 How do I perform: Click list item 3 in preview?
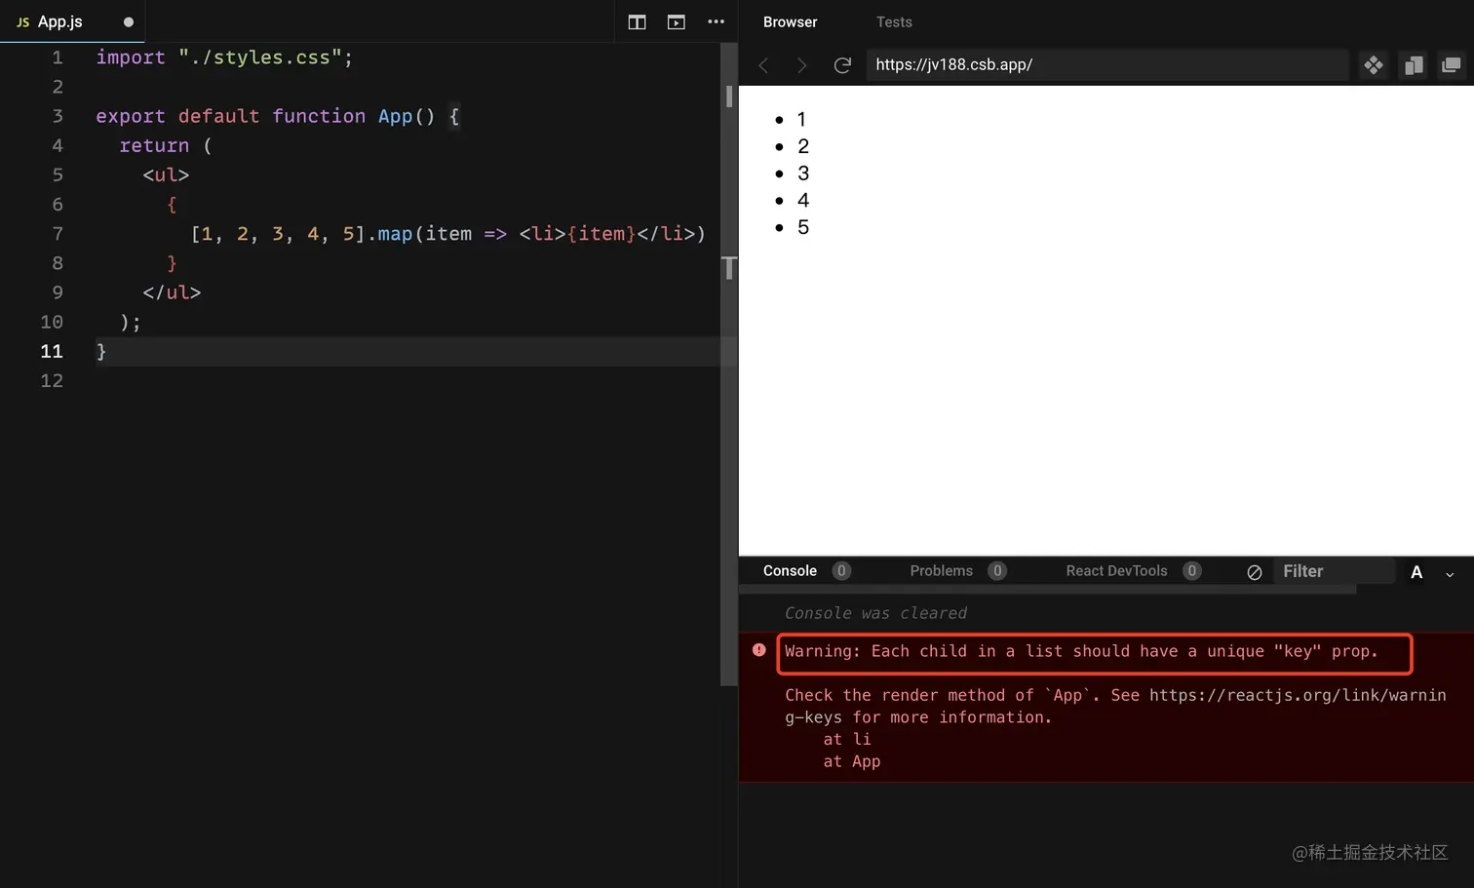point(803,174)
